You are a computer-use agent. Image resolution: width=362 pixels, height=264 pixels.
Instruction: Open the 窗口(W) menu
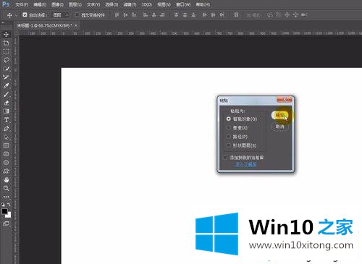[x=183, y=4]
